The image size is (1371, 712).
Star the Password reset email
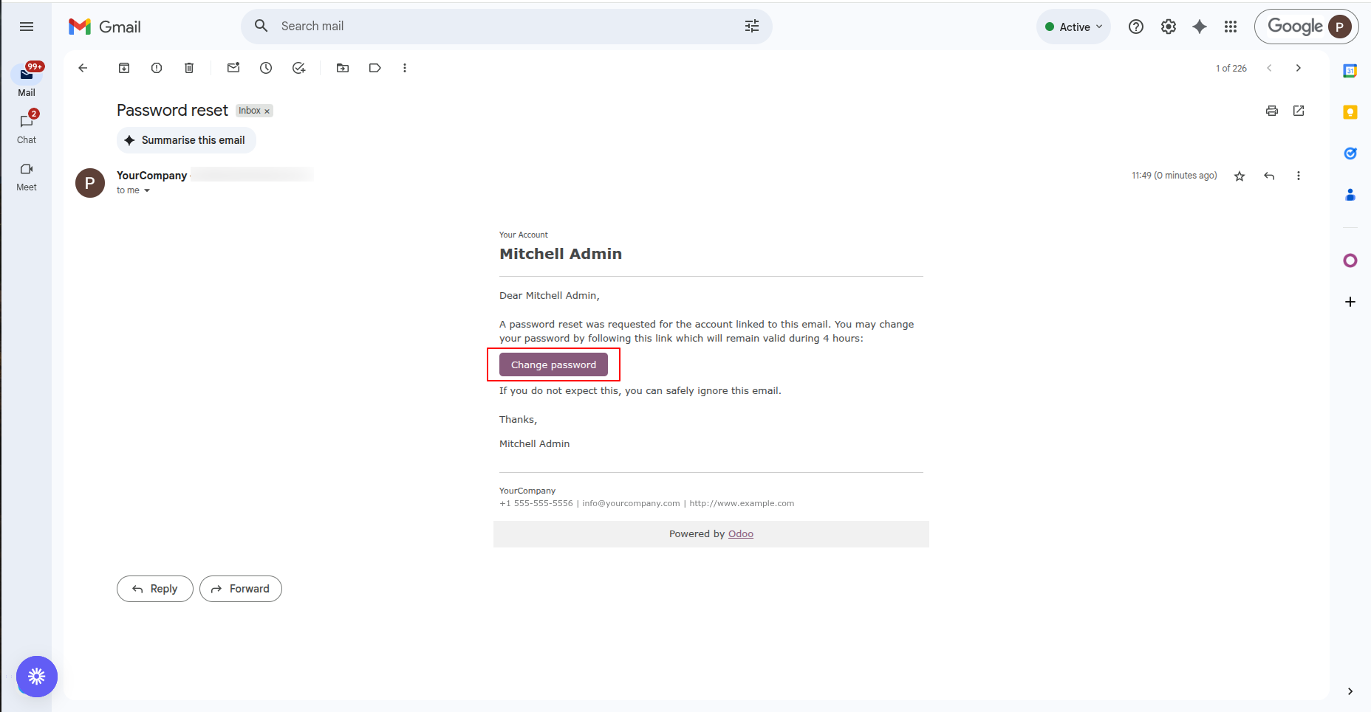(x=1240, y=176)
